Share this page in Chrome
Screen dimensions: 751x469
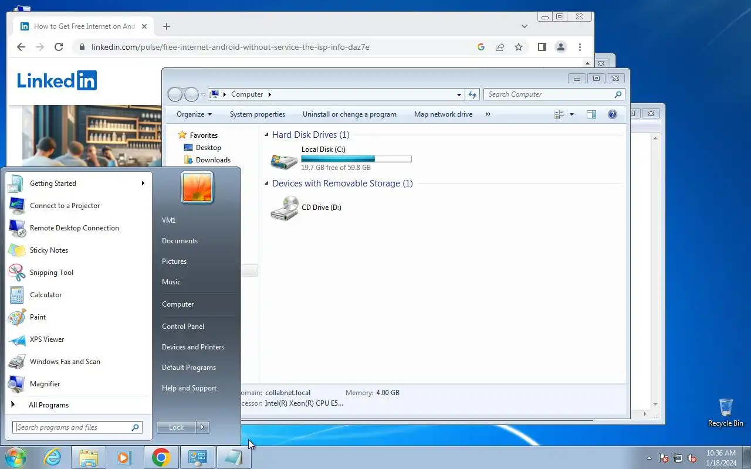coord(500,47)
